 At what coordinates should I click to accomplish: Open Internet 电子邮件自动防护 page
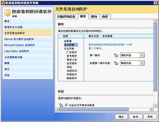coord(28,39)
